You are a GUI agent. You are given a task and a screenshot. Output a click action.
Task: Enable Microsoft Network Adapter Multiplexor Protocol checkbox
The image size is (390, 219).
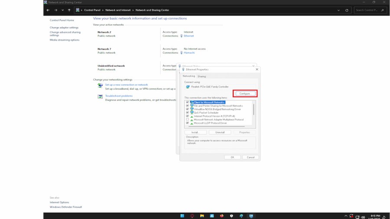click(x=187, y=120)
